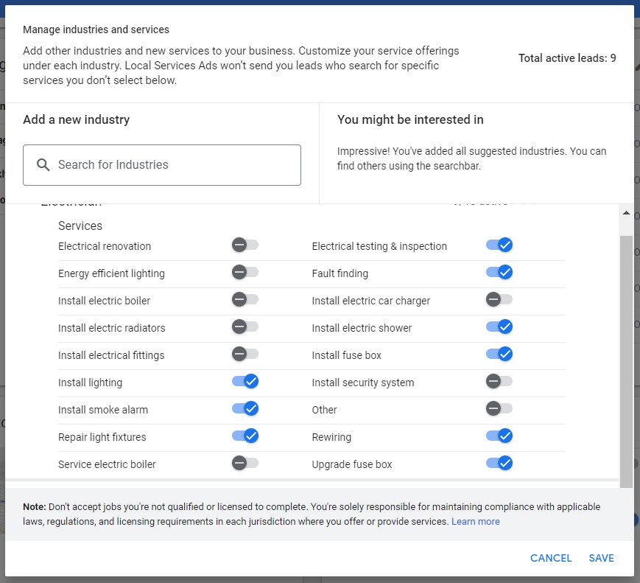Click the scrollbar up arrow
The height and width of the screenshot is (583, 640).
tap(626, 213)
